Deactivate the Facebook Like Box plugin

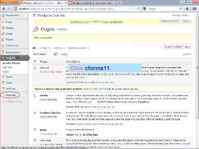click(45, 117)
